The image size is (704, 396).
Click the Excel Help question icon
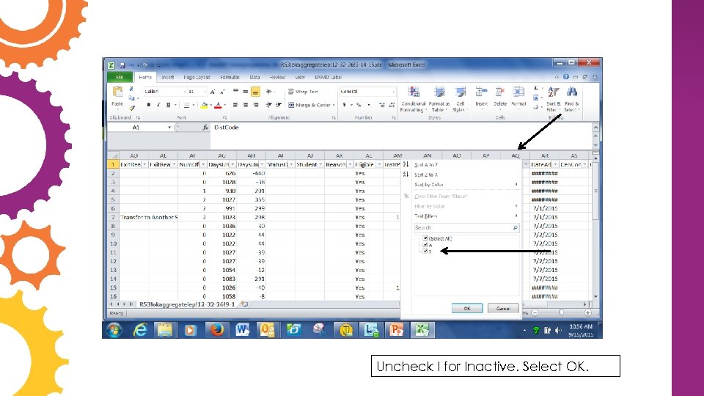(x=566, y=77)
